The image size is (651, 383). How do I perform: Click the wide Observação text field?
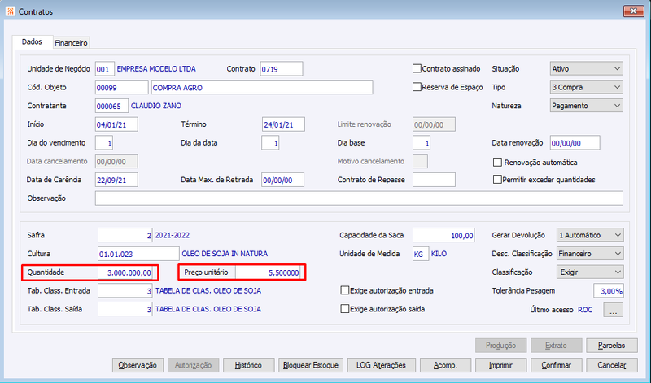[359, 198]
